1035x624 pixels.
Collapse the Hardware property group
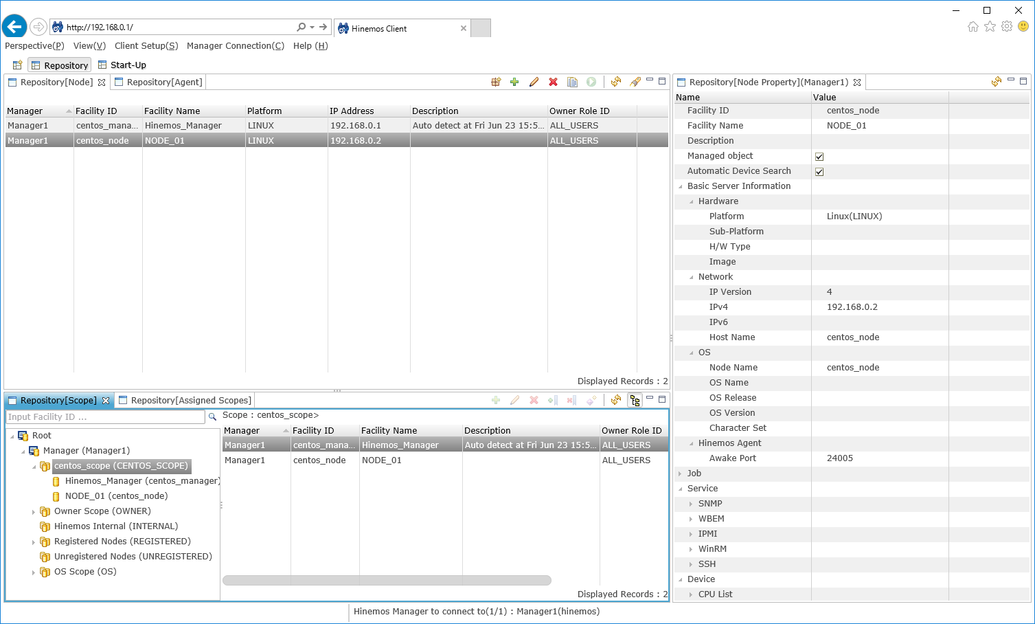[x=692, y=201]
